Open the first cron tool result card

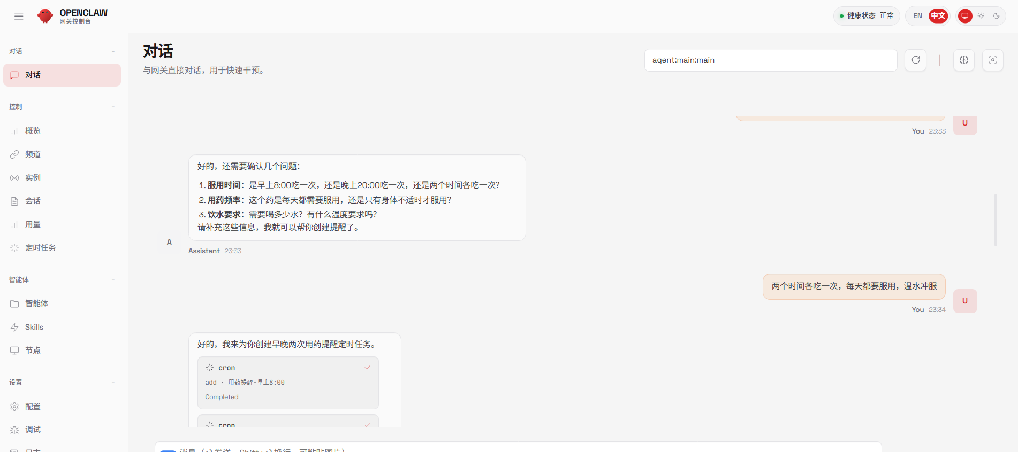288,383
